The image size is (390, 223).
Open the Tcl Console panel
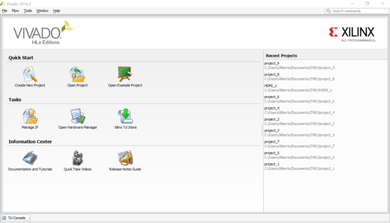click(15, 218)
